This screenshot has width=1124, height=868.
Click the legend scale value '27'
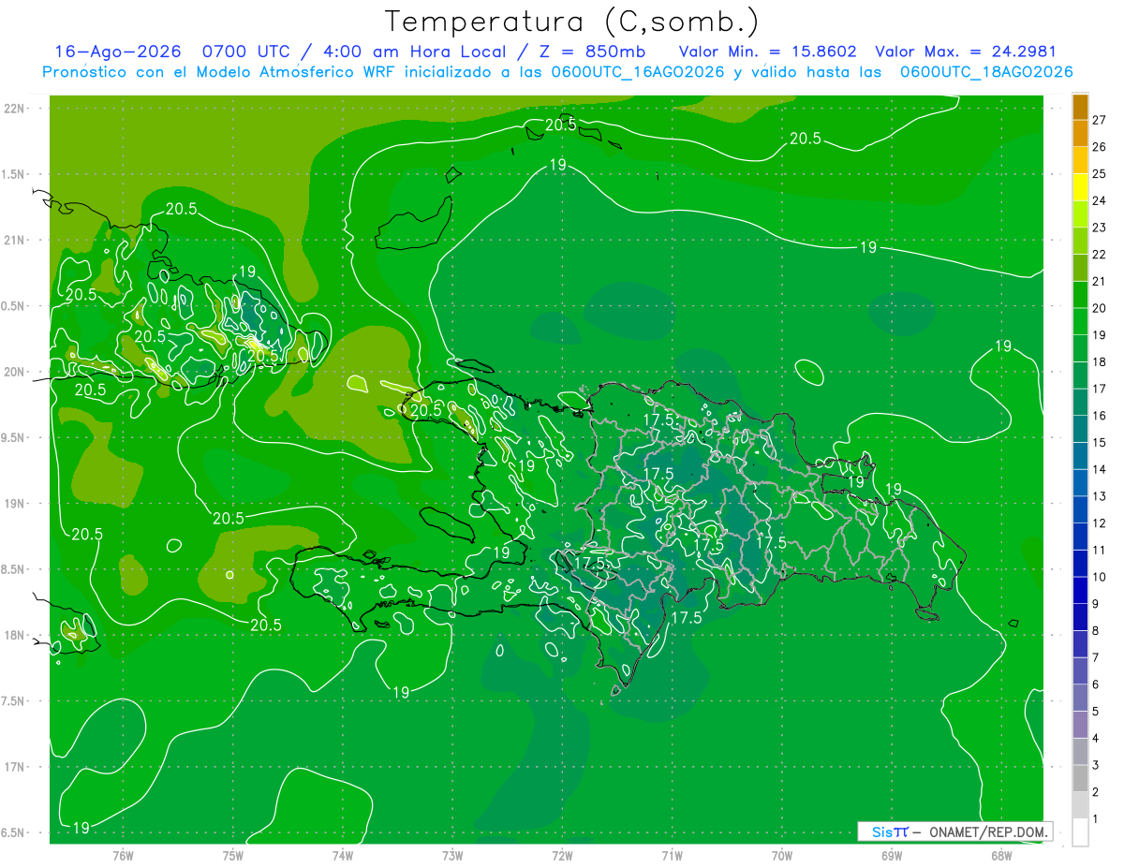point(1099,120)
